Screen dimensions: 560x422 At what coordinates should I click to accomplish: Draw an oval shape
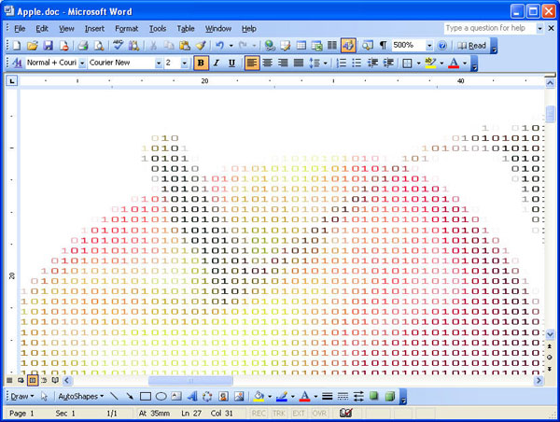[x=161, y=396]
